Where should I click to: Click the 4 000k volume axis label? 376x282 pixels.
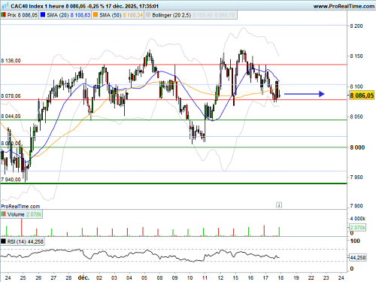click(358, 219)
